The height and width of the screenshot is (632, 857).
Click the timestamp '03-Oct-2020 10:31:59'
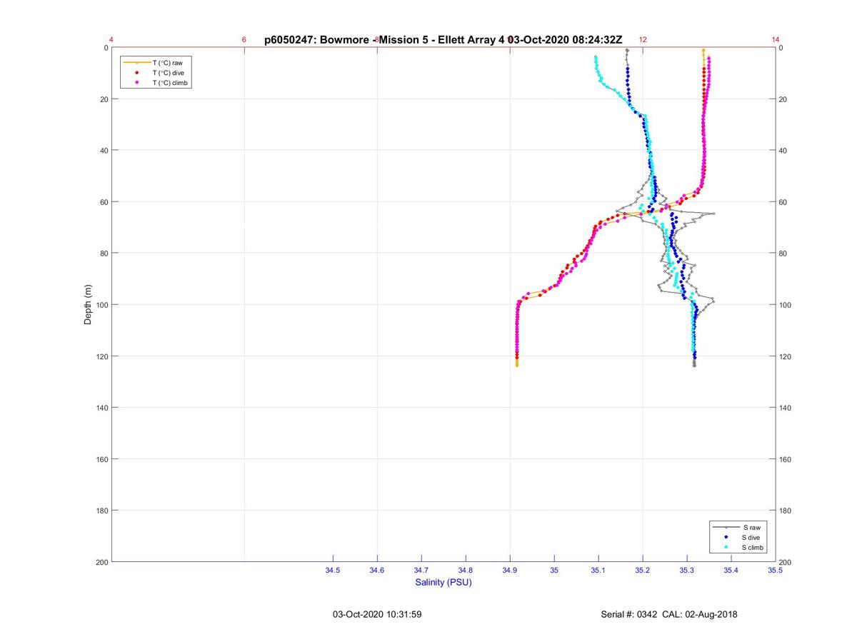click(x=378, y=614)
